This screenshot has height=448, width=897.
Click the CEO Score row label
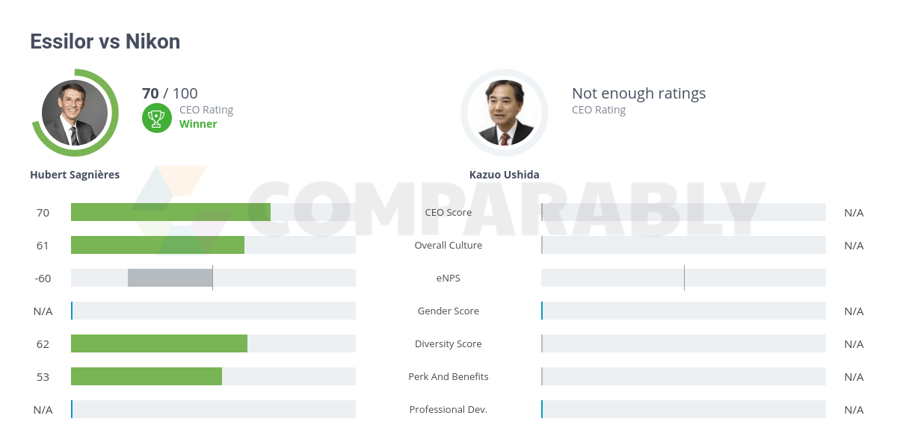[448, 212]
